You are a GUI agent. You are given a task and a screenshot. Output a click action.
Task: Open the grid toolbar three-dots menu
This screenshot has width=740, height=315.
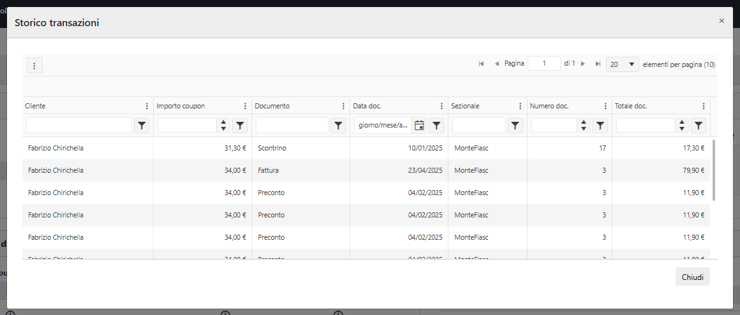[x=34, y=66]
